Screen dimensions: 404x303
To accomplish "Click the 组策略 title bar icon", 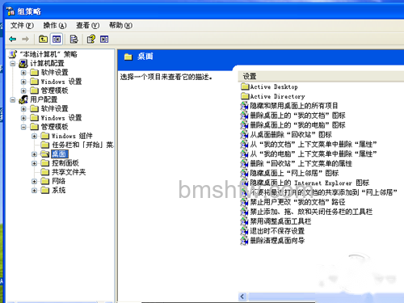I will (x=11, y=11).
